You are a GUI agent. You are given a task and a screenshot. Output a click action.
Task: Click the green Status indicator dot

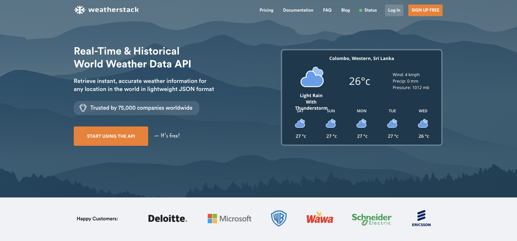coord(361,10)
